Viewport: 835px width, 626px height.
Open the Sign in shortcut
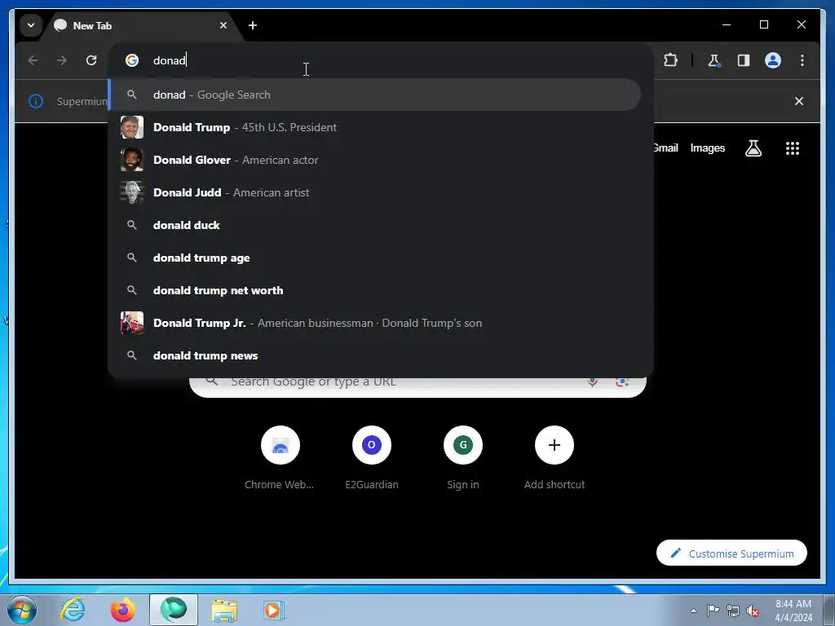[x=463, y=458]
